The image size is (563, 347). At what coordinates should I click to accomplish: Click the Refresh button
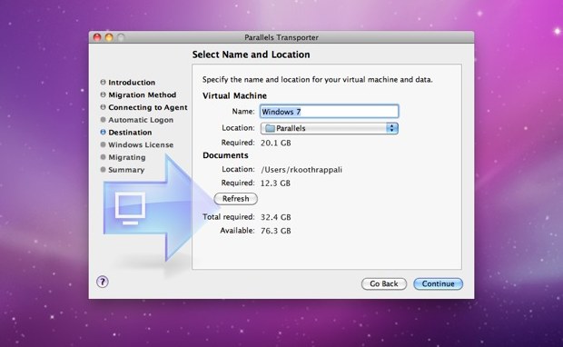(x=235, y=199)
